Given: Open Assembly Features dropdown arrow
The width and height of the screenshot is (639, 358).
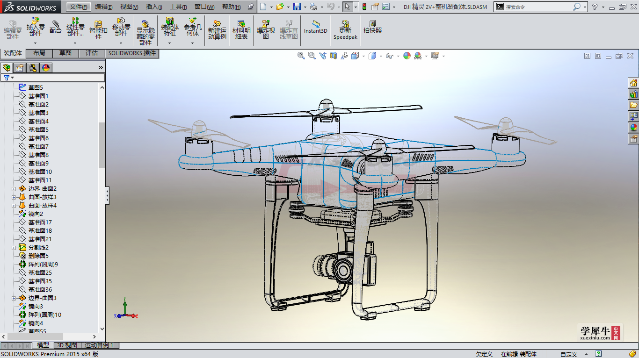Looking at the screenshot, I should [x=169, y=43].
